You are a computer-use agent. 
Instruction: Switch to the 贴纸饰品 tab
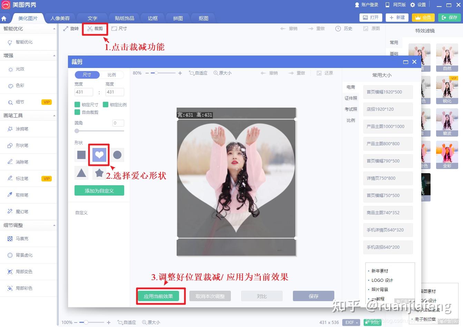pyautogui.click(x=124, y=18)
